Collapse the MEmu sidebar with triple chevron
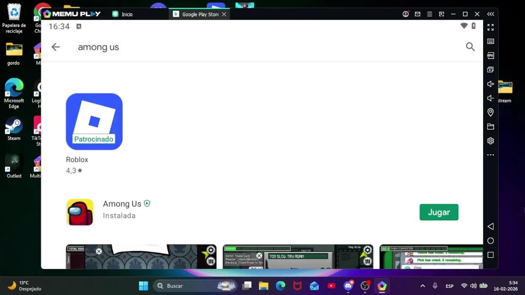The height and width of the screenshot is (295, 525). [x=491, y=14]
